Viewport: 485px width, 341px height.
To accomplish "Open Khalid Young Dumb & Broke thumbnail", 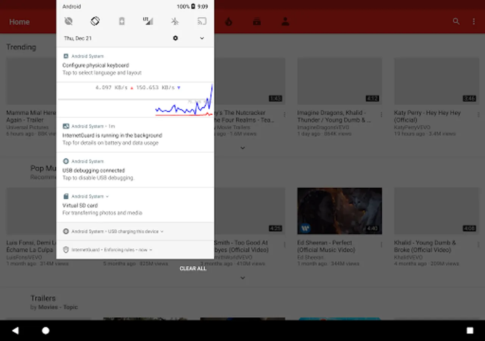I will 436,211.
